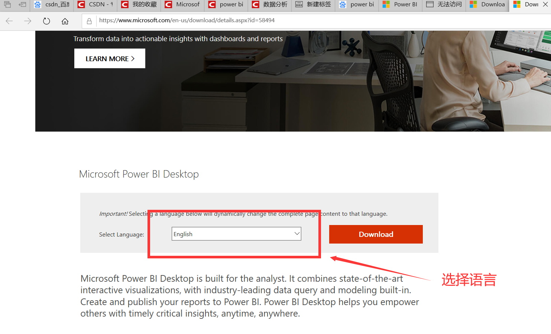The image size is (551, 334).
Task: Open the Select Language dropdown showing English
Action: tap(236, 234)
